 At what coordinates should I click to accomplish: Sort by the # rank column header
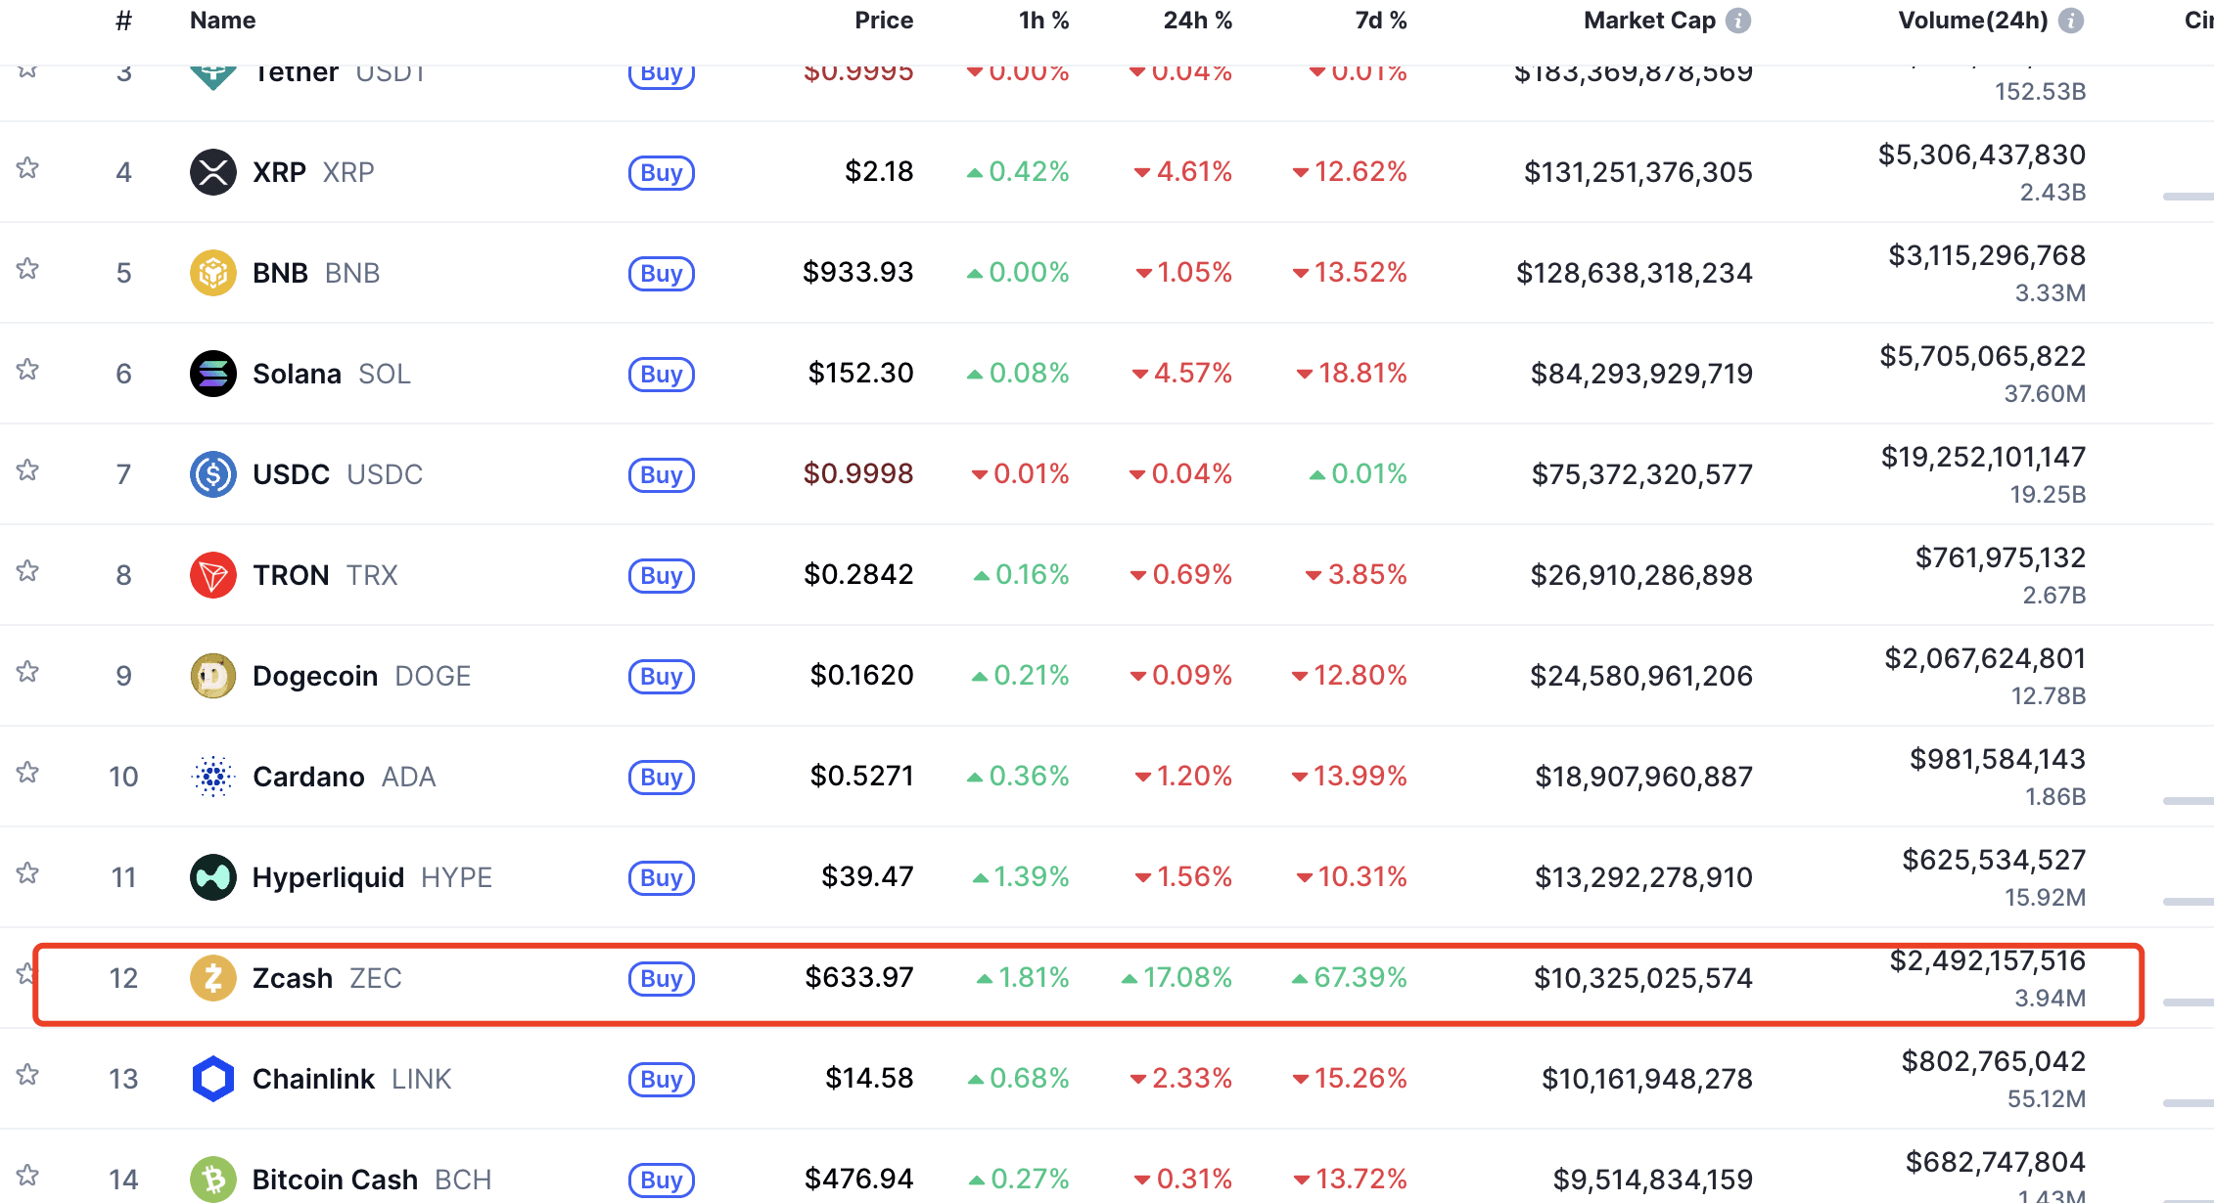123,21
